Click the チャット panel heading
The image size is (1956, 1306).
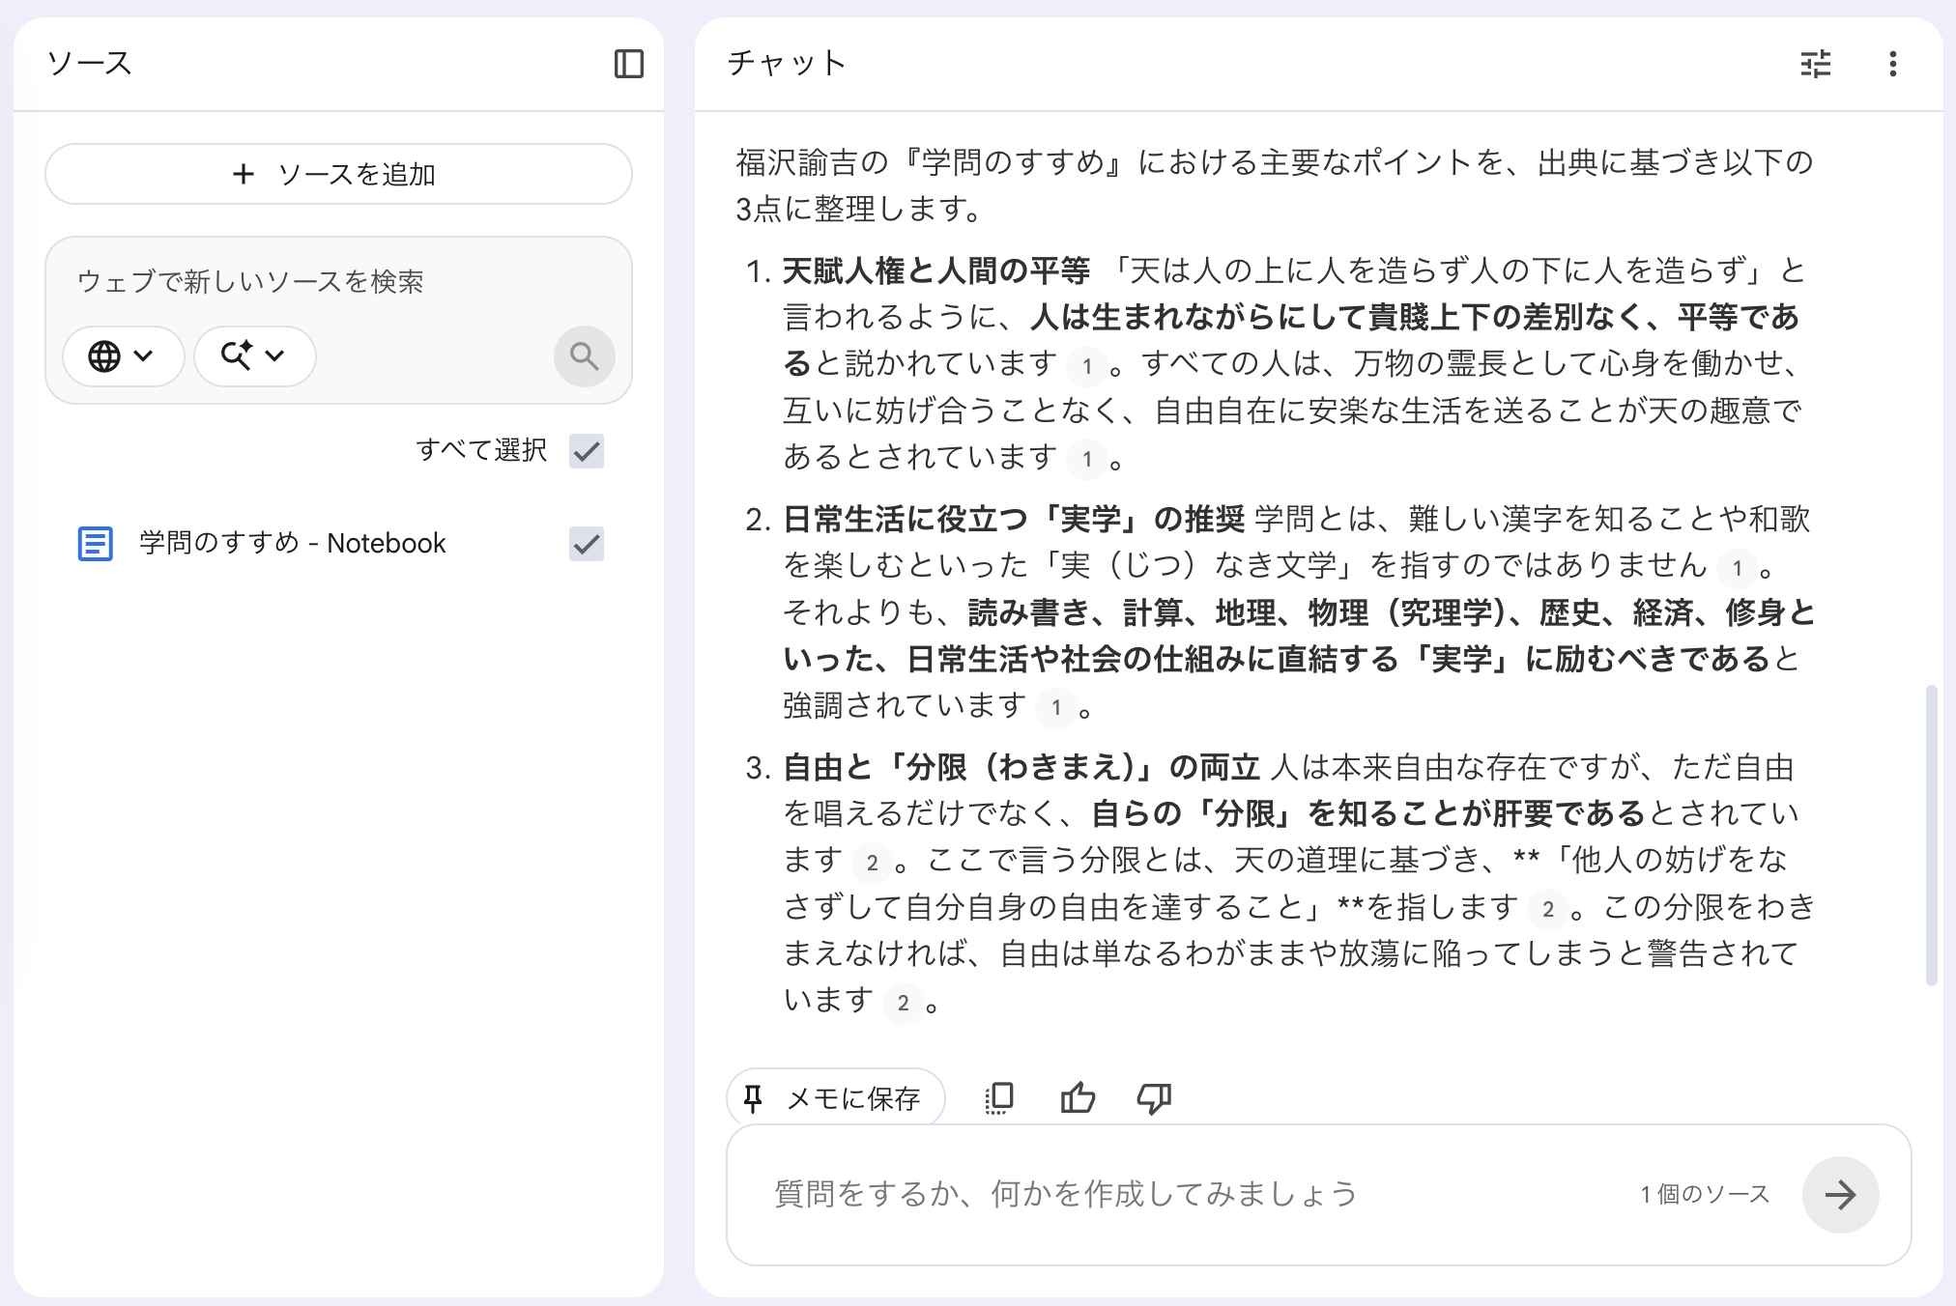pyautogui.click(x=787, y=63)
